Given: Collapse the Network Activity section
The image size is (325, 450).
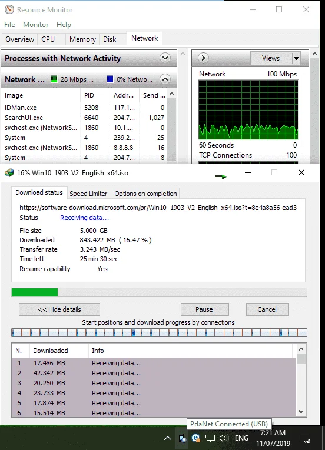Looking at the screenshot, I should click(x=165, y=79).
